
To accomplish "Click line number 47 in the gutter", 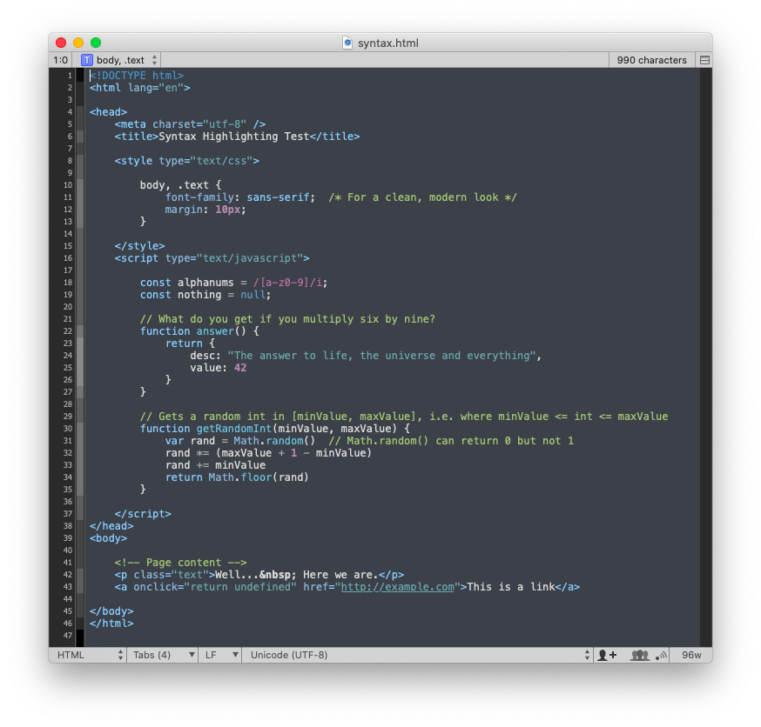I will (68, 636).
